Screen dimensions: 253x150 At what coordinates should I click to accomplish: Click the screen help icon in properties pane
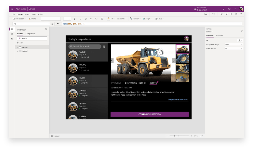[241, 31]
